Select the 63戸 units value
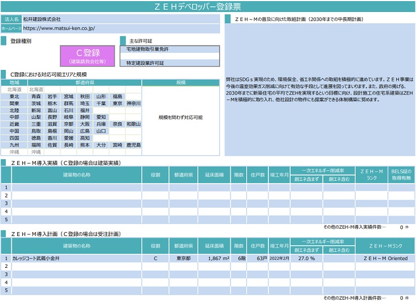Viewport: 416px width, 302px height. point(262,258)
